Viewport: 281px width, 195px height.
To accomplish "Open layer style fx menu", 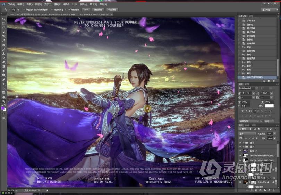I will pos(252,191).
